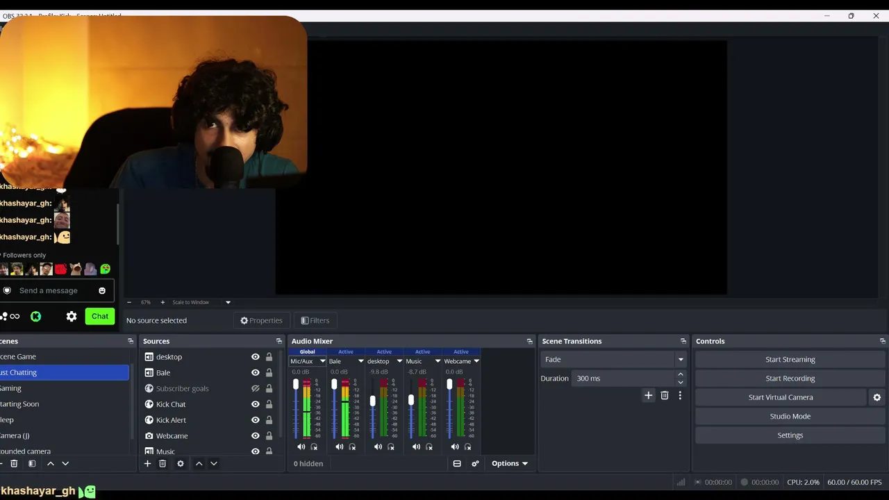Click Start Virtual Camera
This screenshot has height=500, width=889.
pos(781,397)
